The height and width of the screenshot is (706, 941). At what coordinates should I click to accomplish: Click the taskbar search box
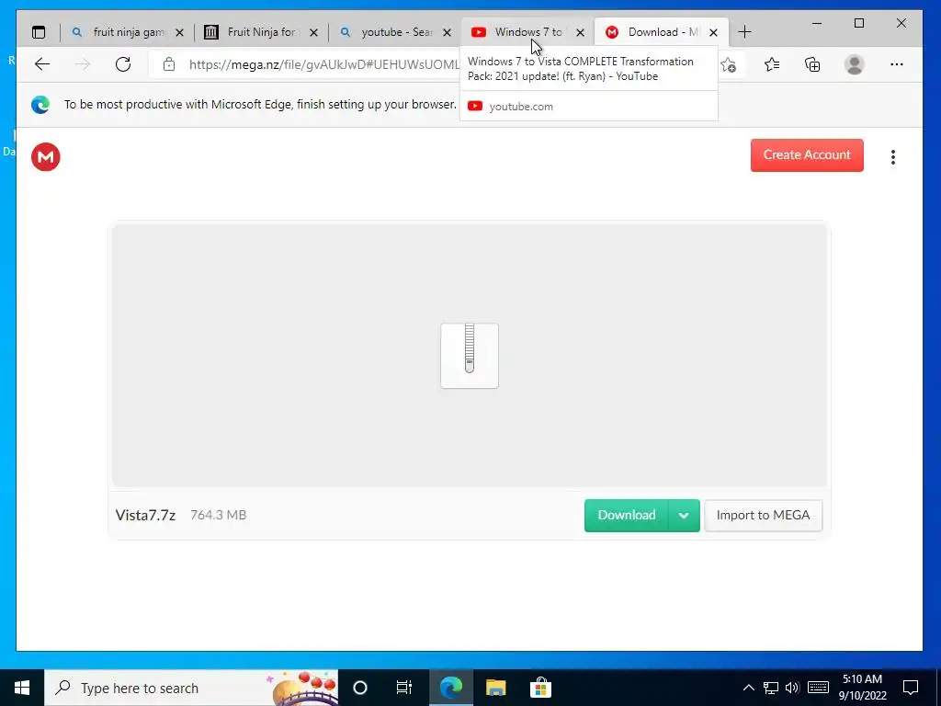(x=191, y=688)
